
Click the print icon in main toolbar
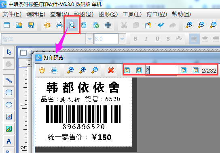coord(59,25)
